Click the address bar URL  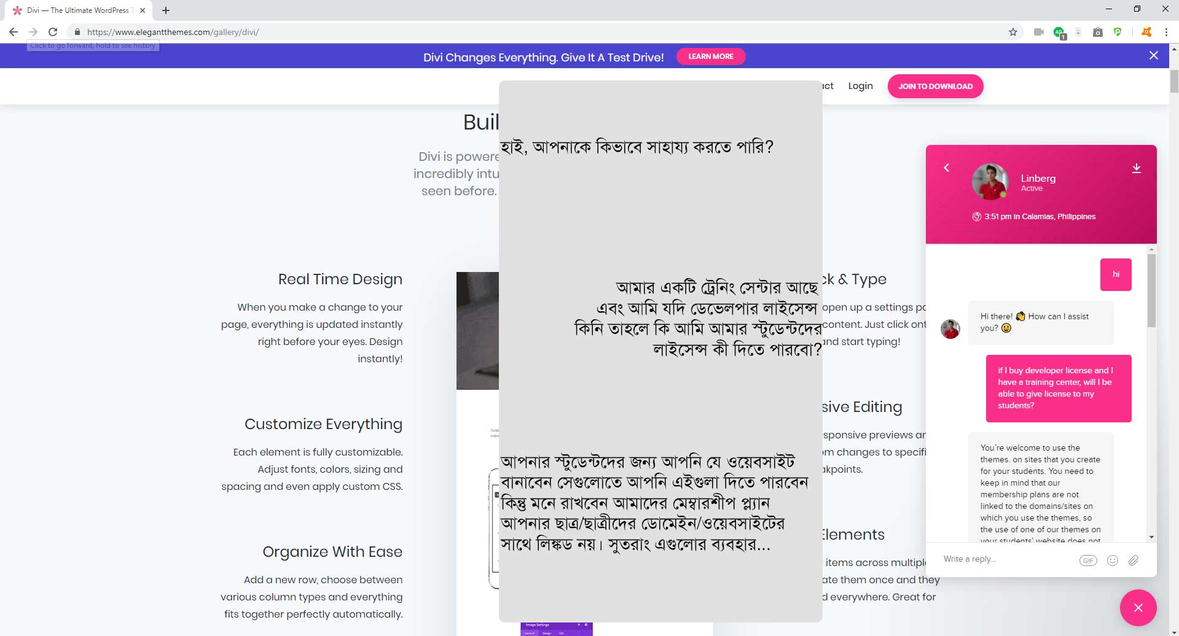point(173,32)
